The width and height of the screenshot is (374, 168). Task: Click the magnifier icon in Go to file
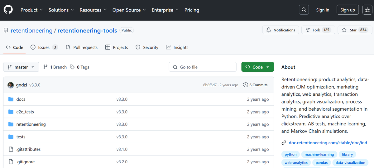[175, 67]
